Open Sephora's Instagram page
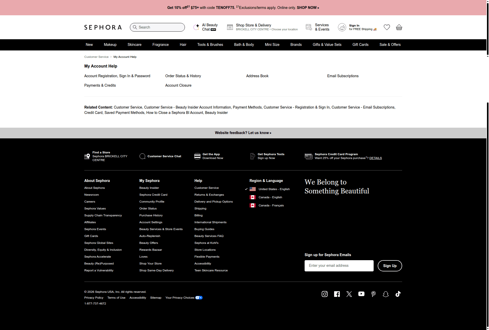 point(325,294)
